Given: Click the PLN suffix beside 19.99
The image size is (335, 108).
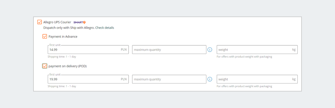Looking at the screenshot, I should [x=124, y=79].
